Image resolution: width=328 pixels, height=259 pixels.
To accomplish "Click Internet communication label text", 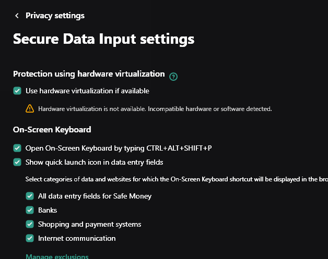I will click(x=77, y=239).
